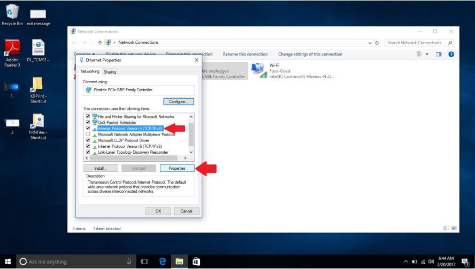Select the exit message desktop icon
The image size is (475, 269).
click(x=38, y=17)
